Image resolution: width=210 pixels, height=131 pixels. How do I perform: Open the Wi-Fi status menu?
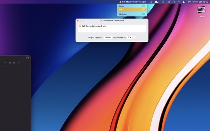tap(179, 2)
